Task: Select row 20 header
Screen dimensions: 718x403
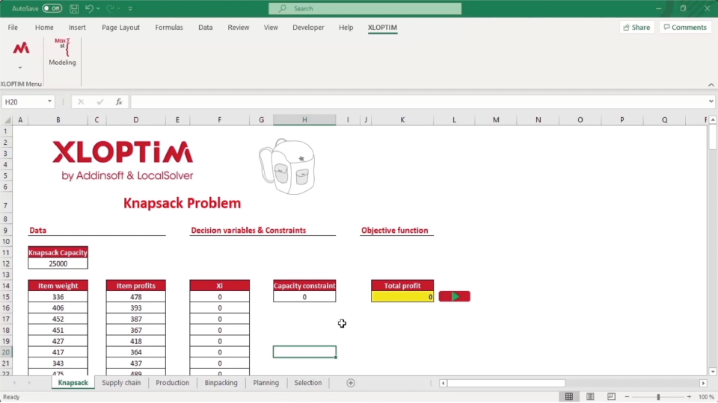Action: 6,352
